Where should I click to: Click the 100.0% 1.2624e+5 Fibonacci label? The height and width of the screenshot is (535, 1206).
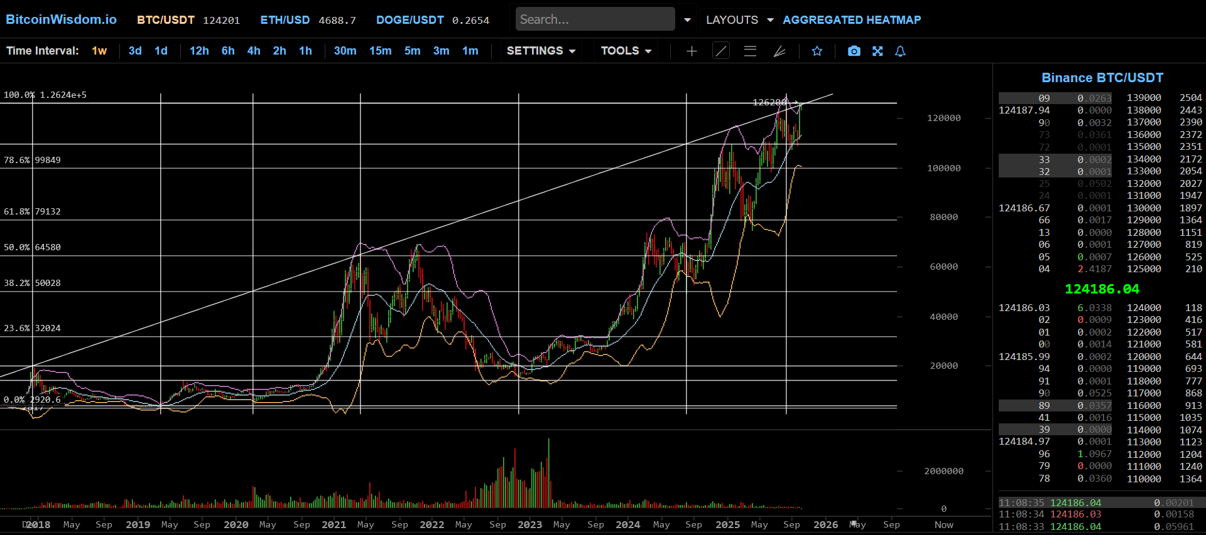pyautogui.click(x=45, y=95)
